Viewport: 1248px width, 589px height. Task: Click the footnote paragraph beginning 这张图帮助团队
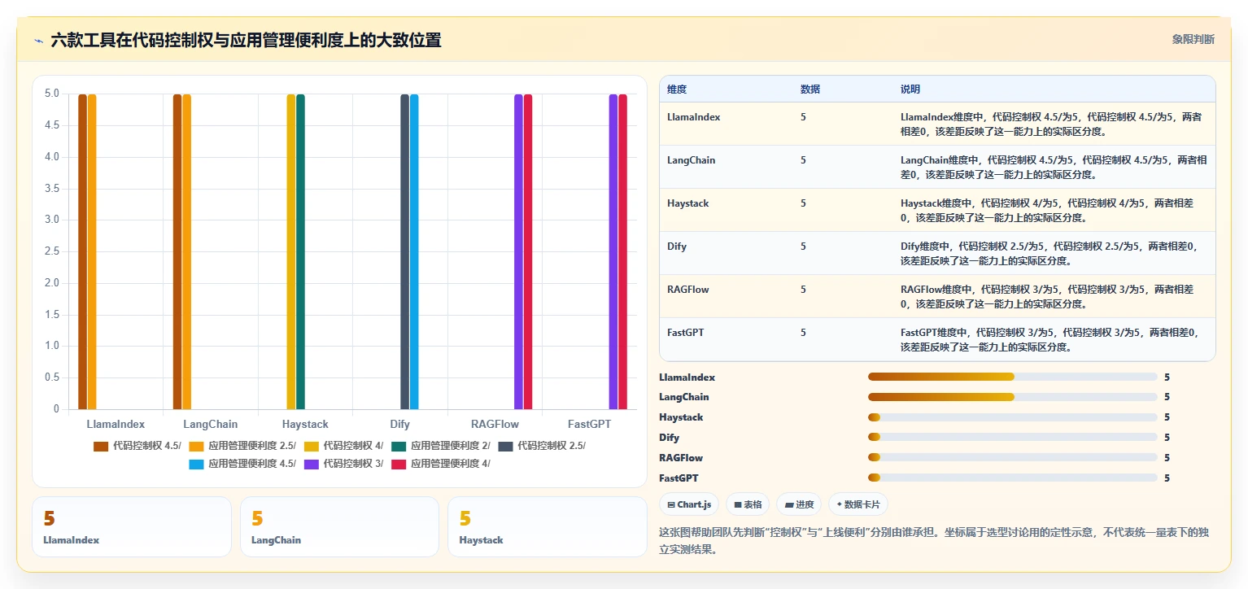[x=934, y=542]
